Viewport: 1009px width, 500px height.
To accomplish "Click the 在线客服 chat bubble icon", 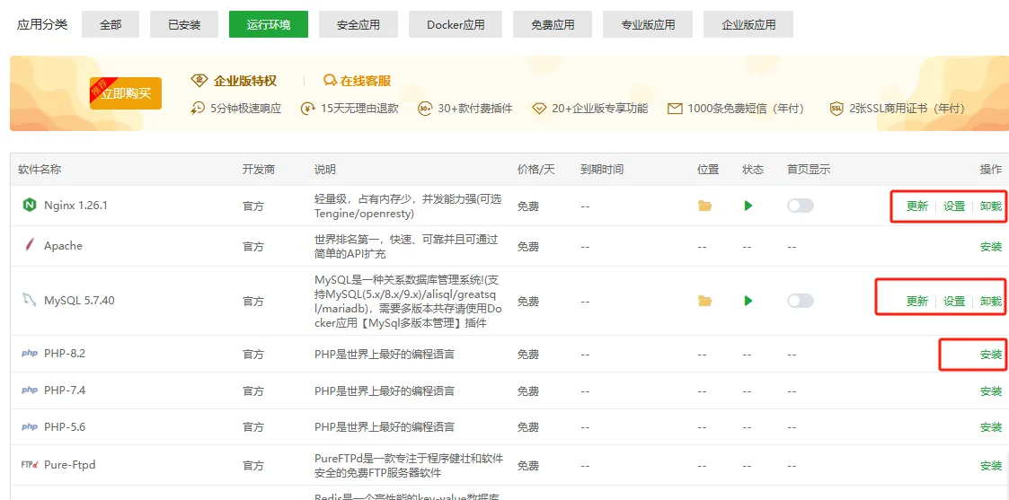I will tap(330, 80).
